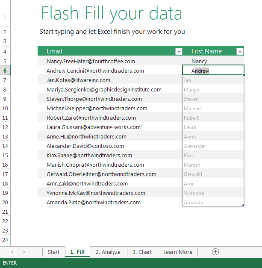Open the 2. Analyze sheet tab

coord(108,252)
